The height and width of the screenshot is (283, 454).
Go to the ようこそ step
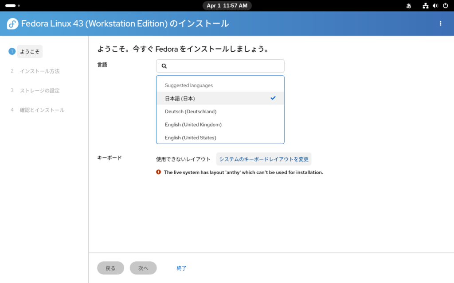(x=30, y=52)
